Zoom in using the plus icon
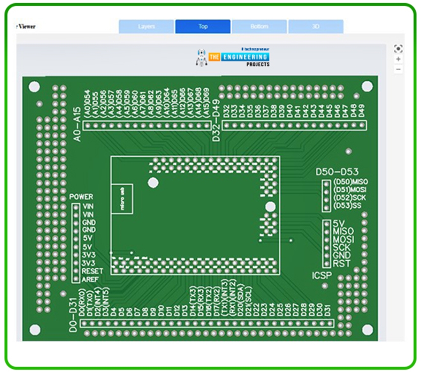The image size is (421, 372). tap(398, 60)
